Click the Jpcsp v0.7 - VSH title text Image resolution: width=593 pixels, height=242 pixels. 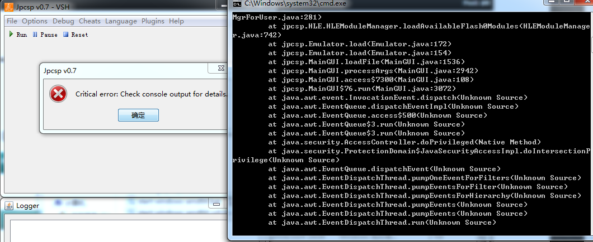[43, 7]
